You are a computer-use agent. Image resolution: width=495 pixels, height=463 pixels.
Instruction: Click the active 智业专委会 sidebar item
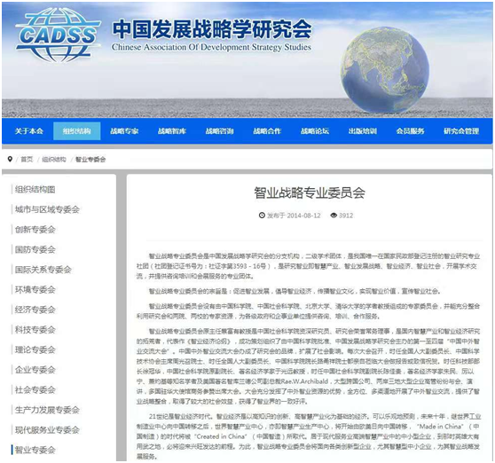(x=35, y=450)
